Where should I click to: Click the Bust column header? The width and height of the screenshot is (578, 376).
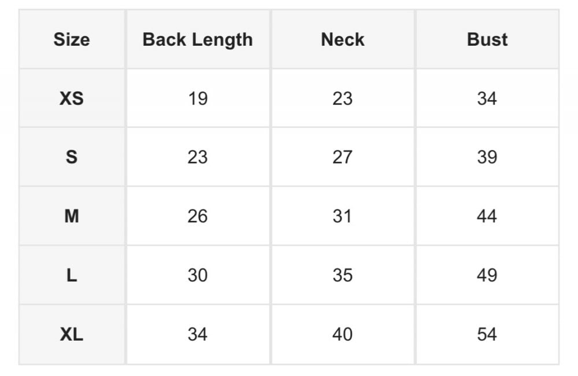pos(487,39)
